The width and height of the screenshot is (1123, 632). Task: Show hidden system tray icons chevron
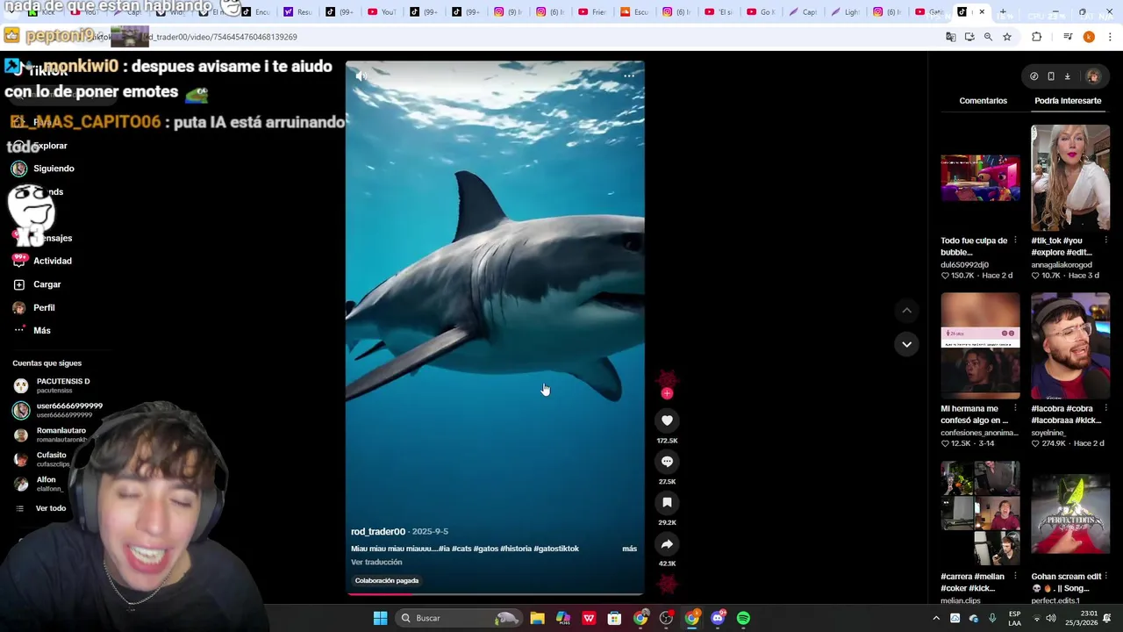(x=935, y=618)
